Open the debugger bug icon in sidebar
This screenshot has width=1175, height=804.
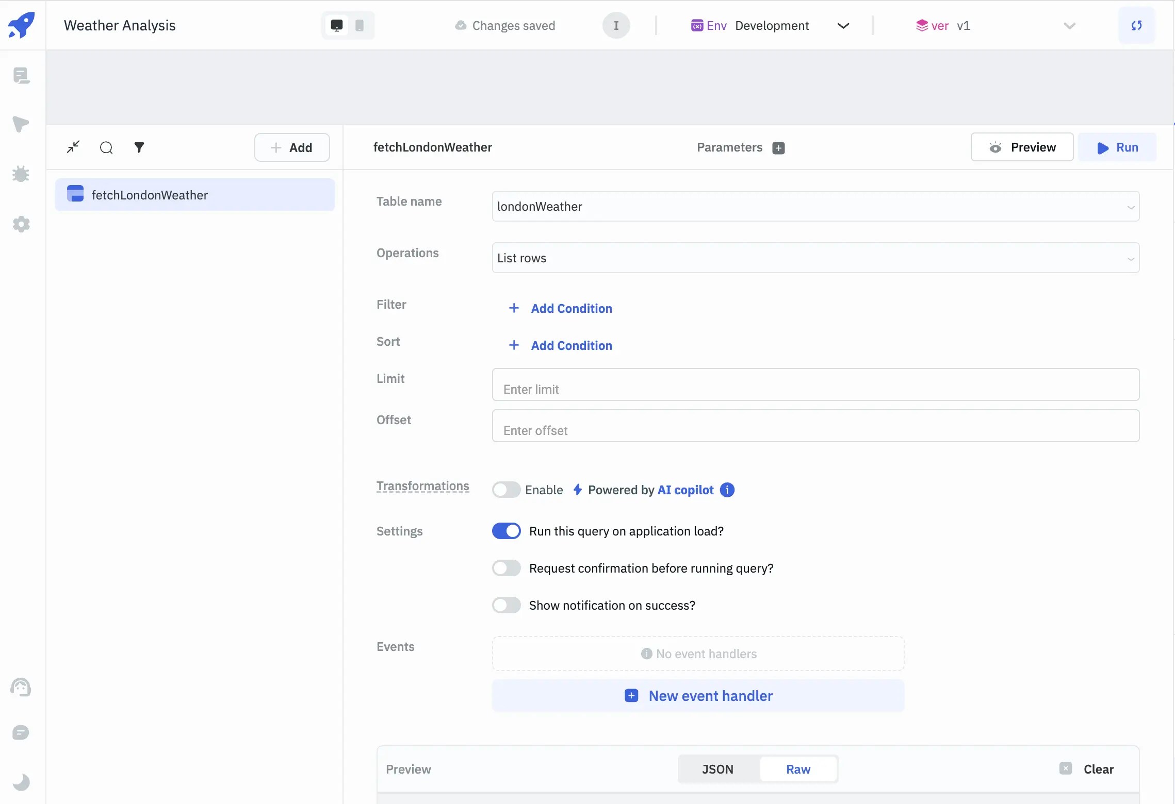[21, 174]
